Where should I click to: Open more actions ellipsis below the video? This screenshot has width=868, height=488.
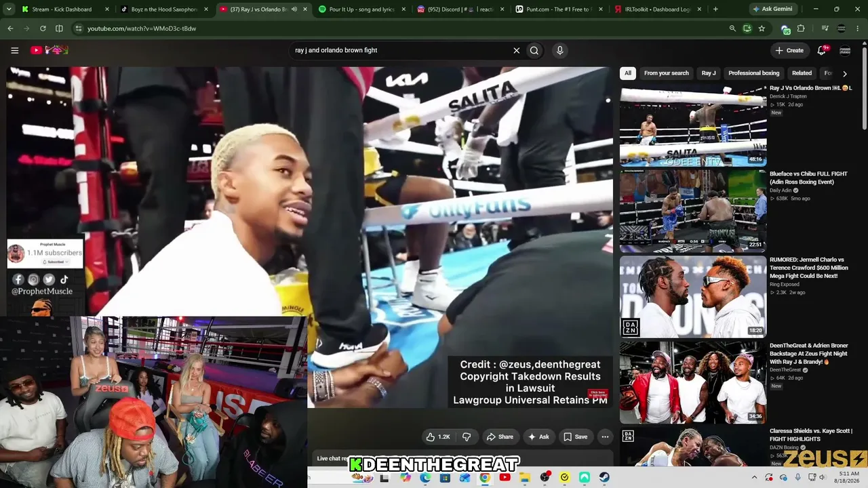[x=605, y=437]
